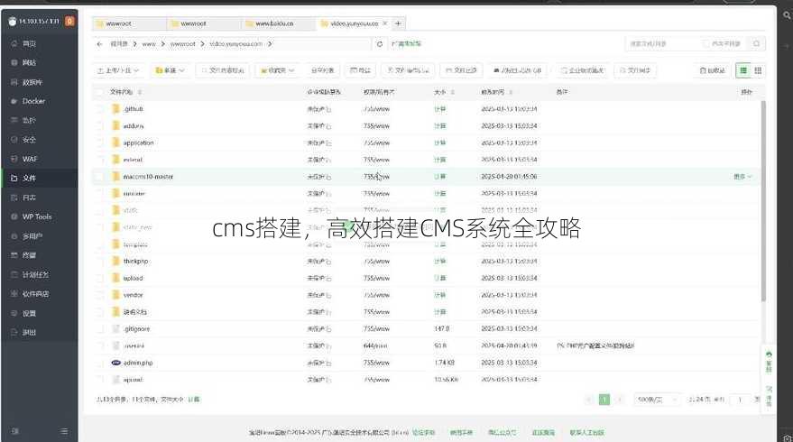Click the 分享列表 button
The image size is (793, 442).
coord(322,70)
